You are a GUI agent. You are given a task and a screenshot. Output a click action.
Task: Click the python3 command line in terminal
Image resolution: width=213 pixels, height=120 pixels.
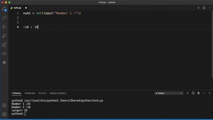(x=57, y=101)
